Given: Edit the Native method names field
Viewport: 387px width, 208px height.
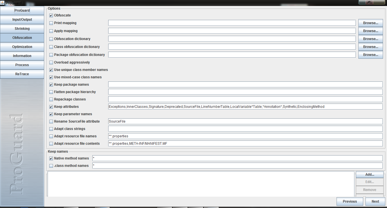Looking at the screenshot, I should click(x=237, y=158).
